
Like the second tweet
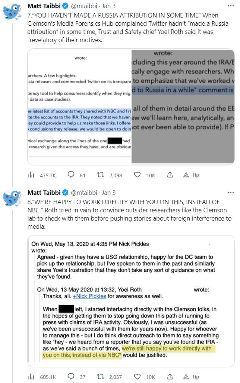[x=137, y=377]
